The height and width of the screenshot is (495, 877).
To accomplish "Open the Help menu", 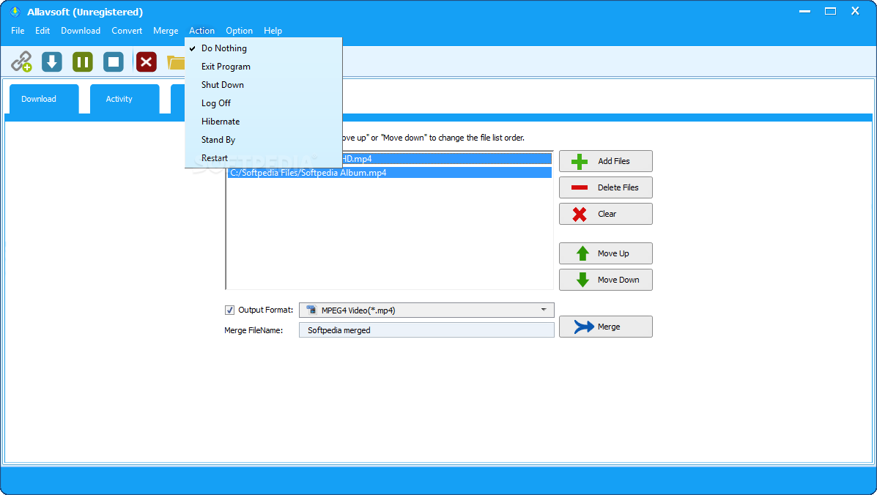I will 273,31.
